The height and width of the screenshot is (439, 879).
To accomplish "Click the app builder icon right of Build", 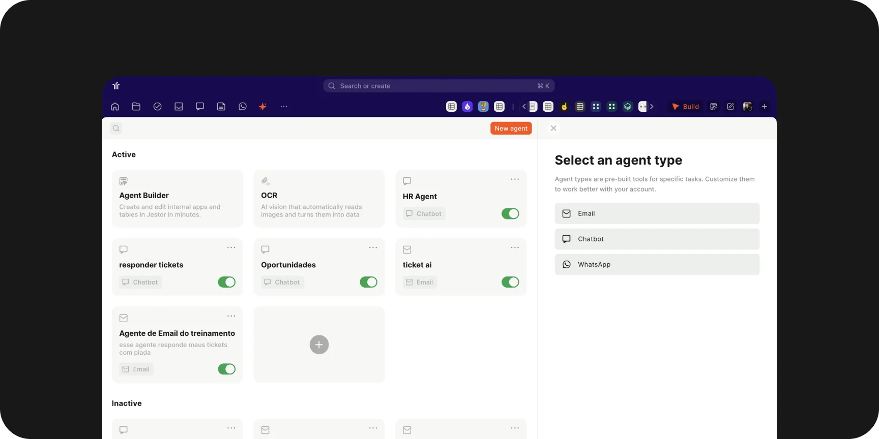I will pos(714,106).
